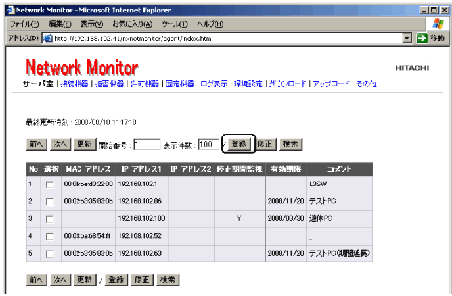Click the URL address field
The width and height of the screenshot is (452, 296).
[228, 38]
